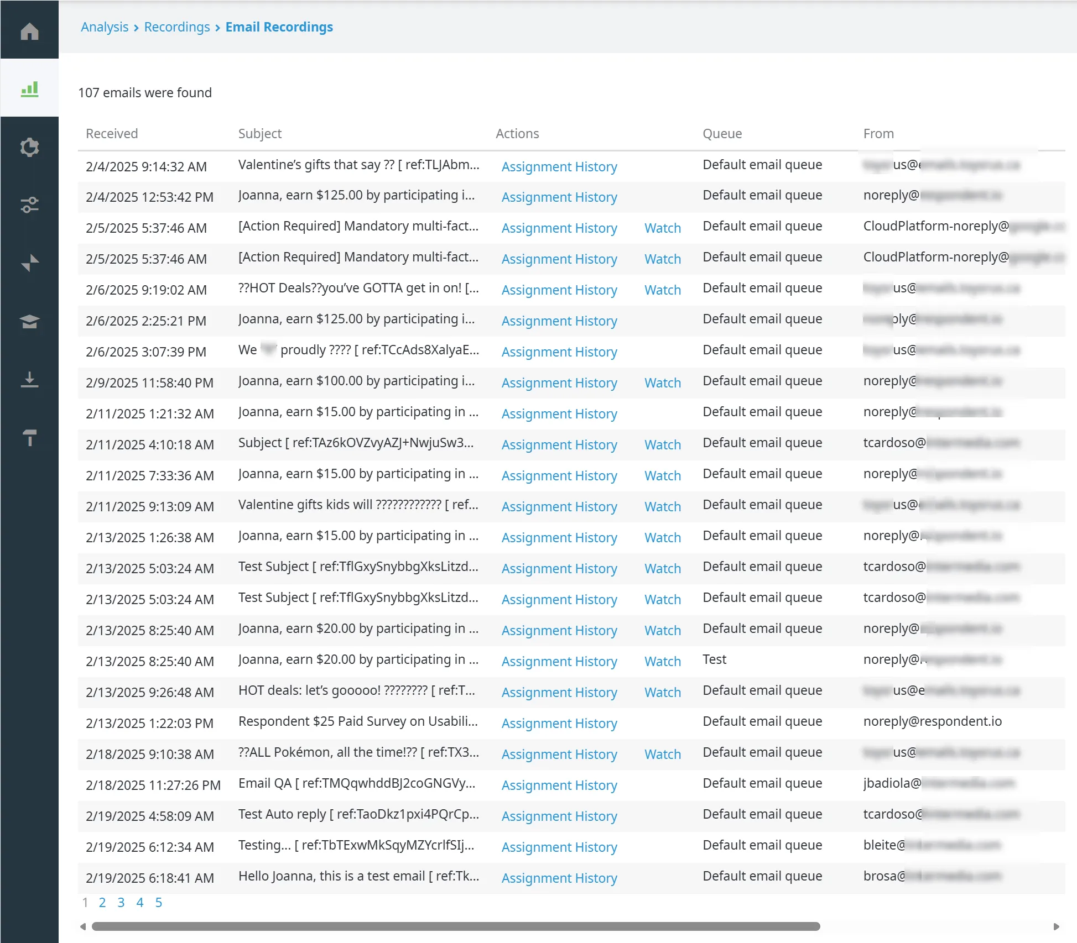Screen dimensions: 1077x943
Task: Select the Test queue cell
Action: pos(715,659)
